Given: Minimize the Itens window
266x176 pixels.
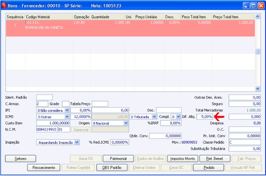Looking at the screenshot, I should (x=246, y=6).
